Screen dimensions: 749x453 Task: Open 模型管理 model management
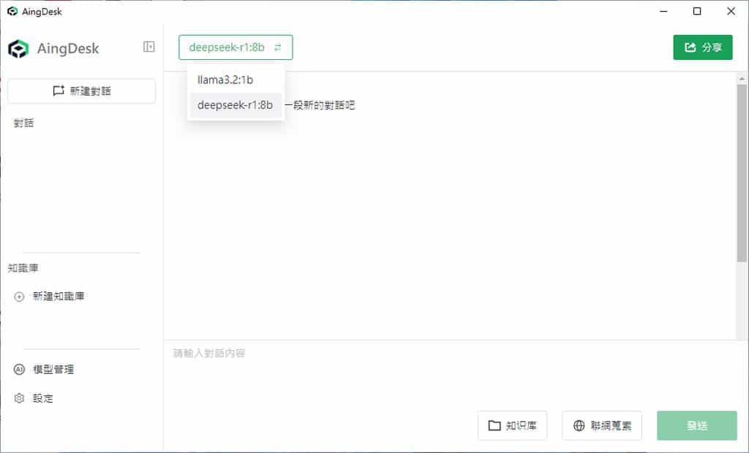tap(44, 370)
